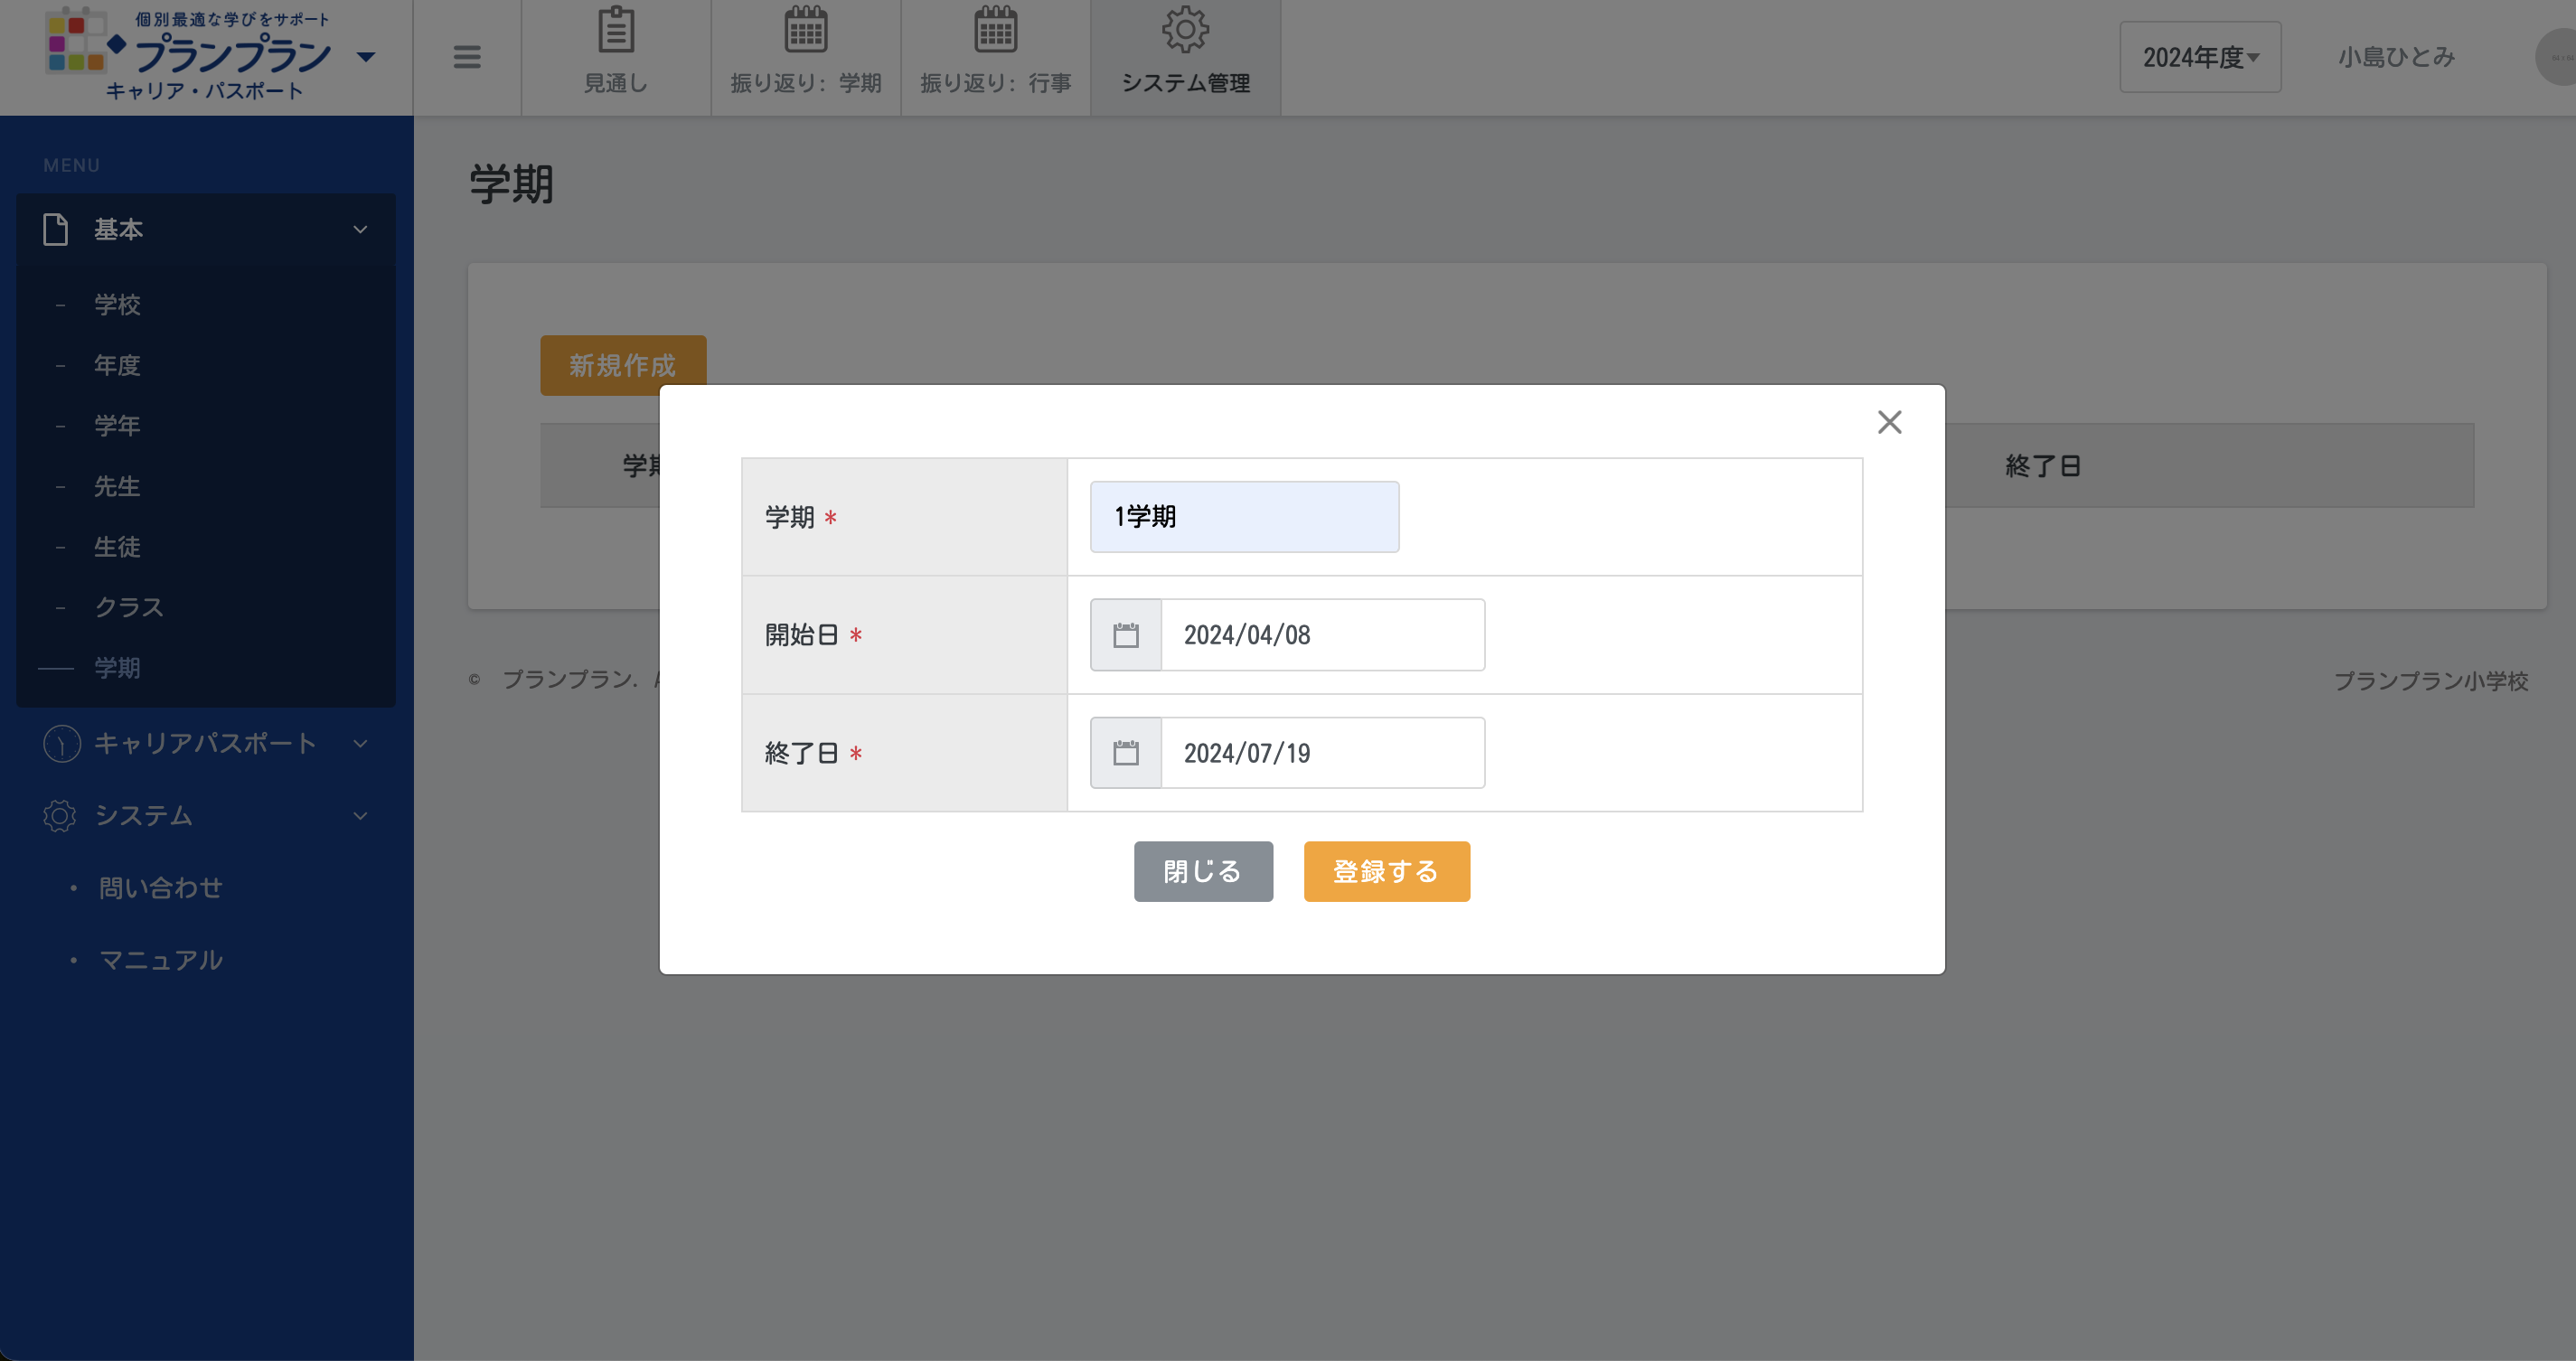Open 振り返り：行事 calendar icon
The height and width of the screenshot is (1361, 2576).
point(995,30)
